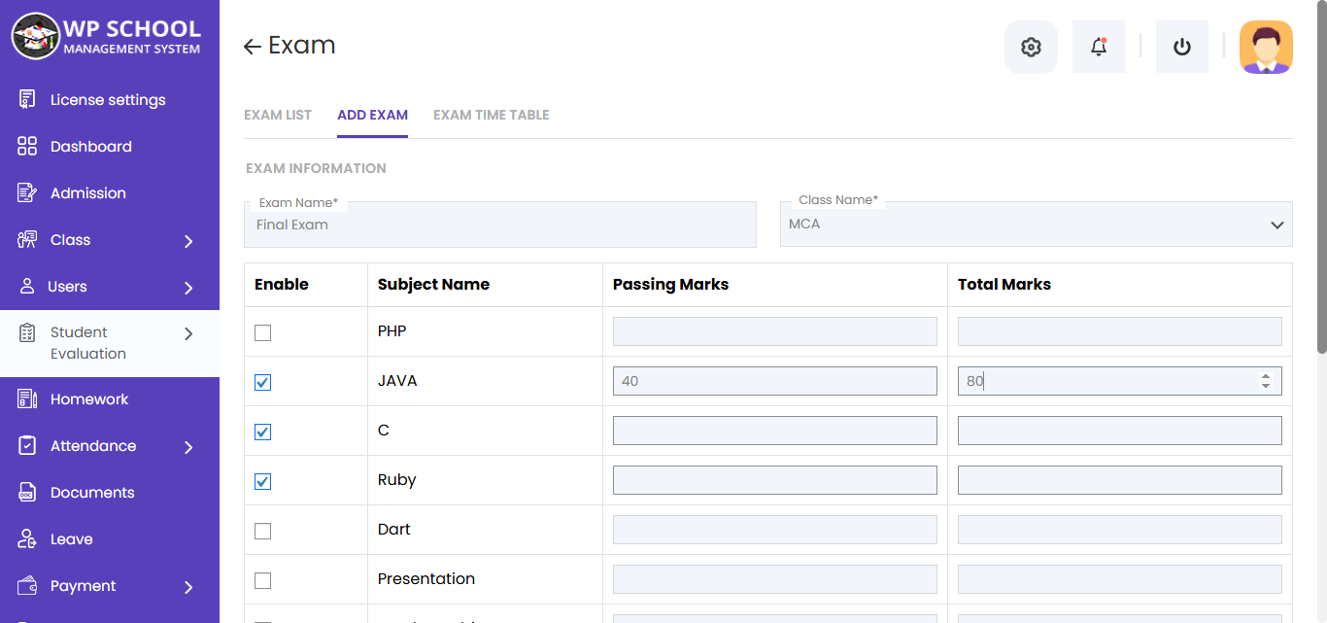Open the Admission menu link
1327x623 pixels.
[x=87, y=193]
